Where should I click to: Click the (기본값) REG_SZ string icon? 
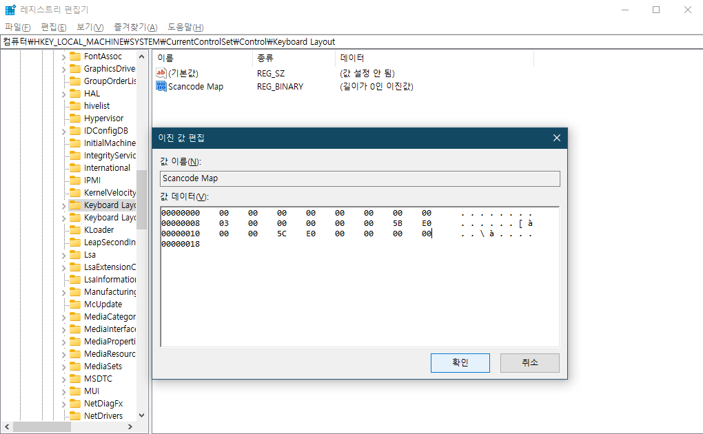[161, 74]
